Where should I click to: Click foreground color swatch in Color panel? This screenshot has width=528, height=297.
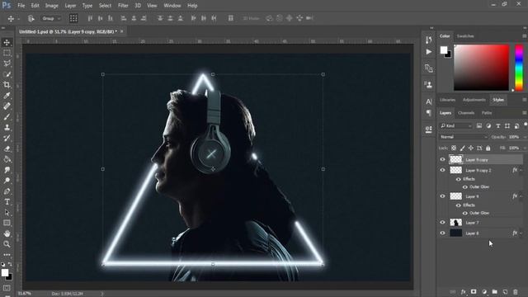(444, 50)
